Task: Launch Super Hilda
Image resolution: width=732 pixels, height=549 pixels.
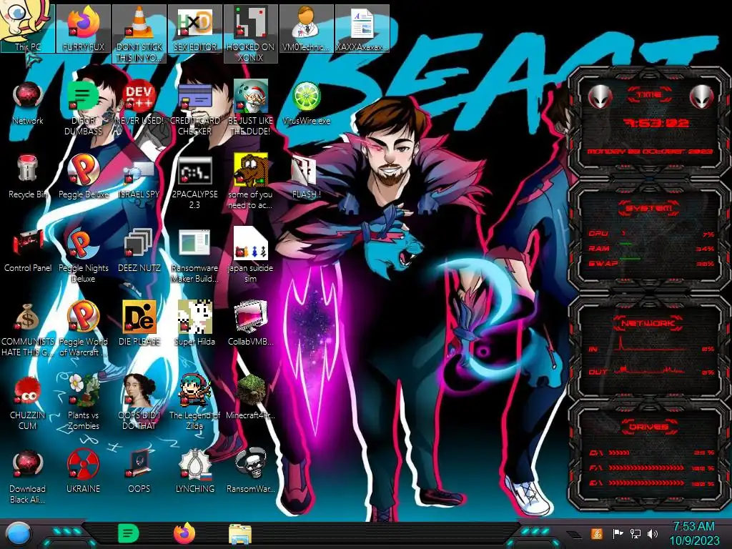Action: point(195,324)
